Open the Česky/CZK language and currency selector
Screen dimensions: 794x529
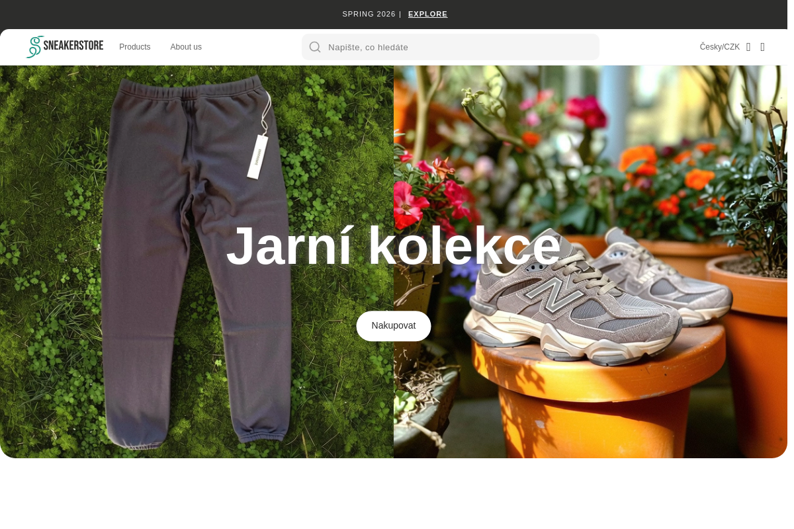[719, 47]
